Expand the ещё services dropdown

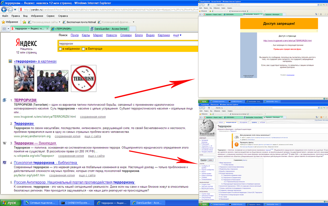[x=177, y=35]
